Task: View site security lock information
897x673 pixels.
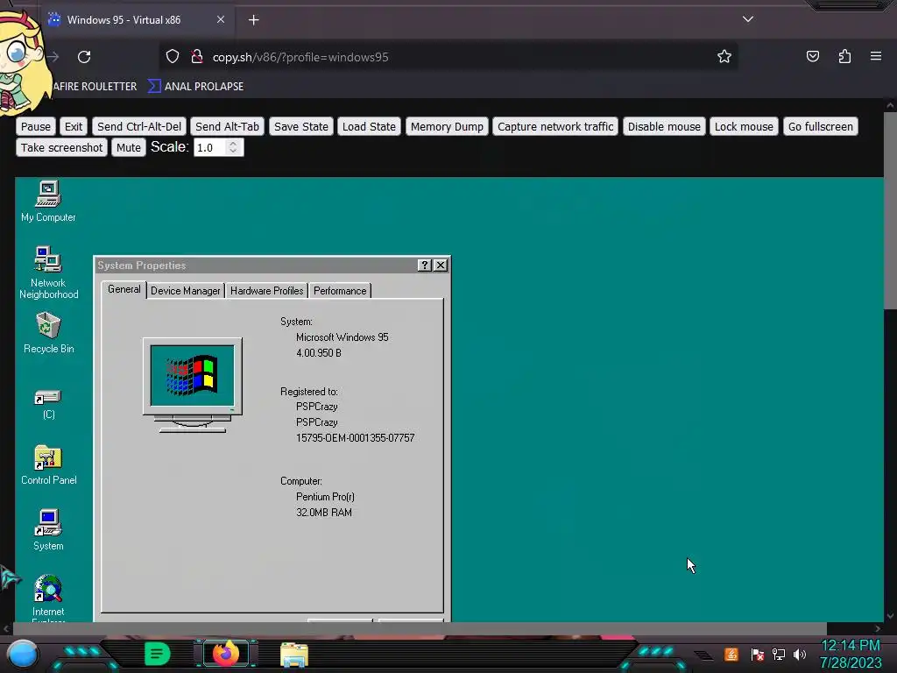Action: pos(197,57)
